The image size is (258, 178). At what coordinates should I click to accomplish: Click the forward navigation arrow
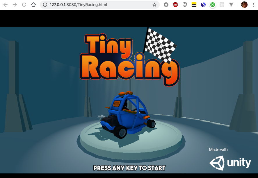click(15, 5)
